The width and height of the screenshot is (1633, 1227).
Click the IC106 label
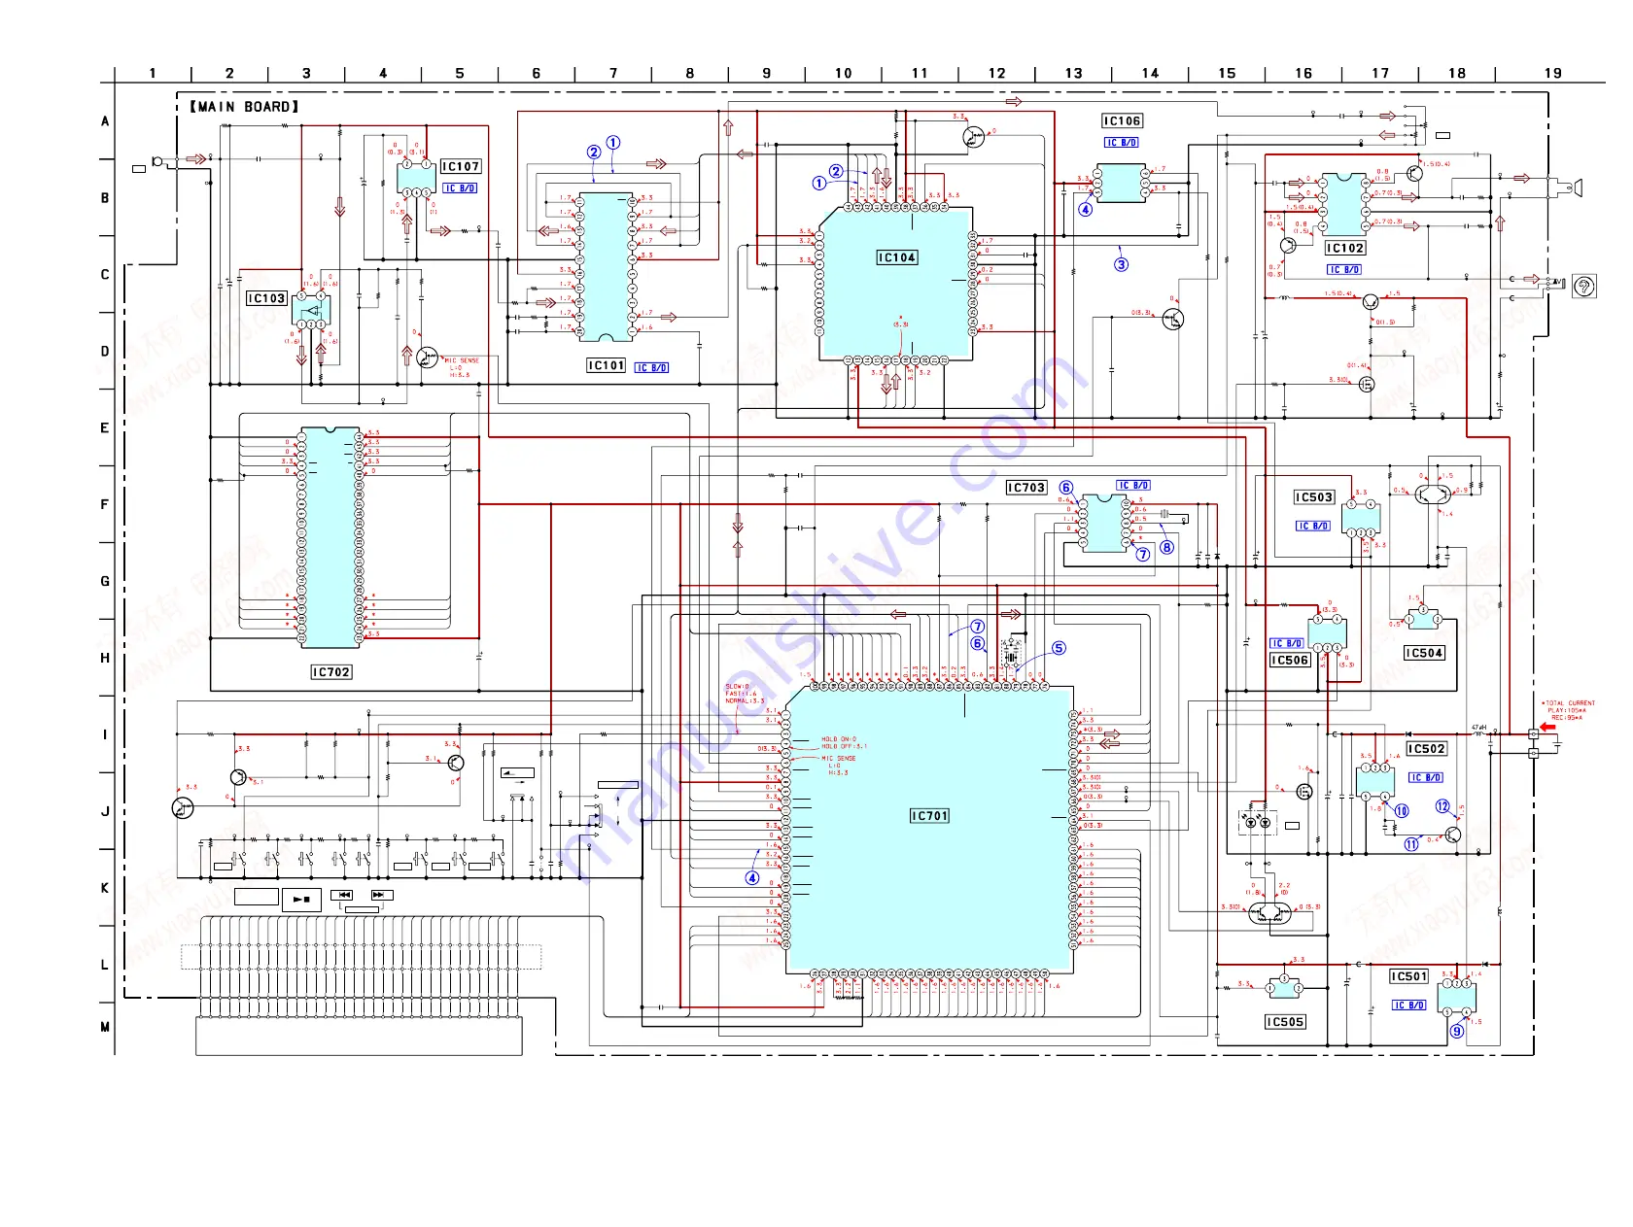tap(1123, 121)
